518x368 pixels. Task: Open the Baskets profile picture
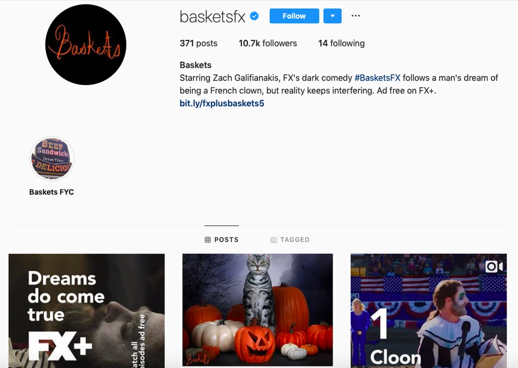coord(86,44)
